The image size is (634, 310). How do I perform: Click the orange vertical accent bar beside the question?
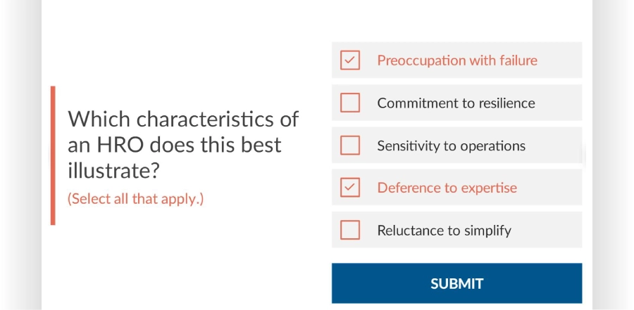[x=53, y=155]
